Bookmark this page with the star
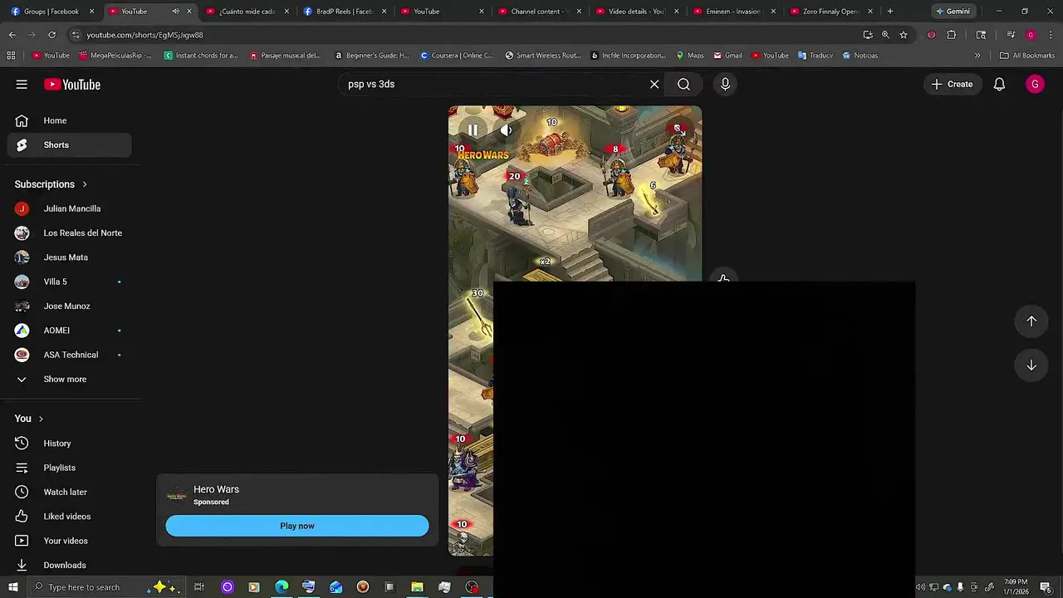The image size is (1063, 598). coord(904,35)
